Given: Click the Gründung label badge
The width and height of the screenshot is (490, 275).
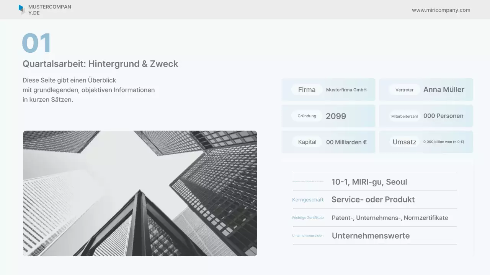Looking at the screenshot, I should [307, 116].
